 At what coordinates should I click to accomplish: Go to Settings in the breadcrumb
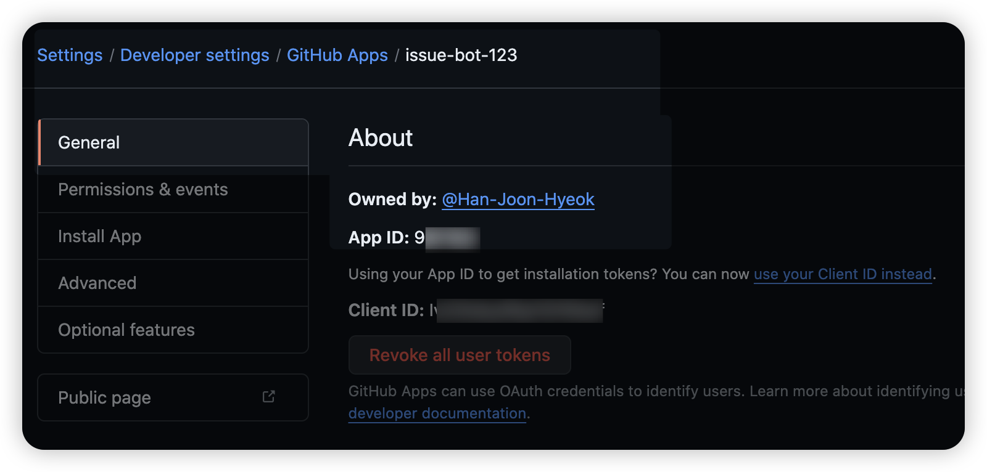[x=70, y=55]
